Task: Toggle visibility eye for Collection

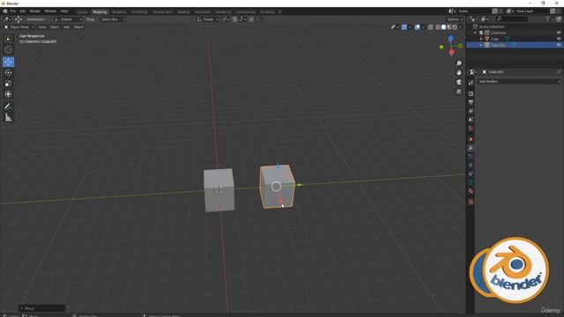Action: click(559, 33)
